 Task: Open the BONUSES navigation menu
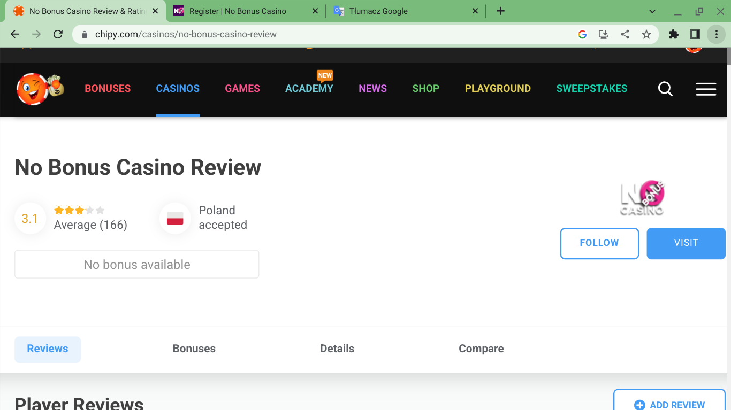(x=108, y=89)
